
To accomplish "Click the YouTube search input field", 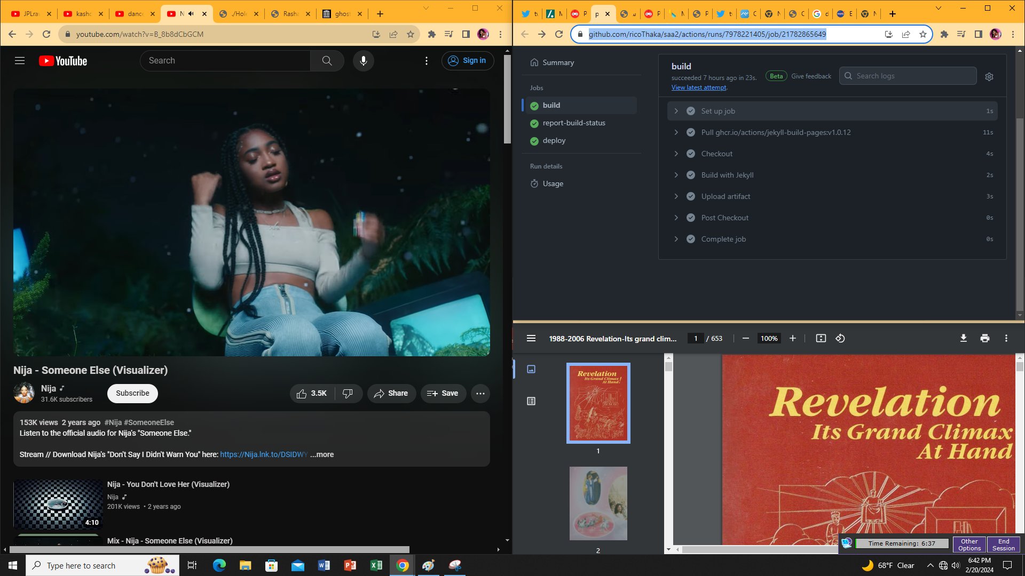I will 225,61.
